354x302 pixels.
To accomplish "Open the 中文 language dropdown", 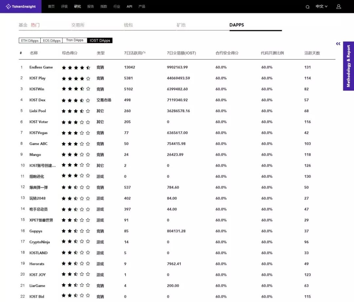I will pyautogui.click(x=322, y=6).
